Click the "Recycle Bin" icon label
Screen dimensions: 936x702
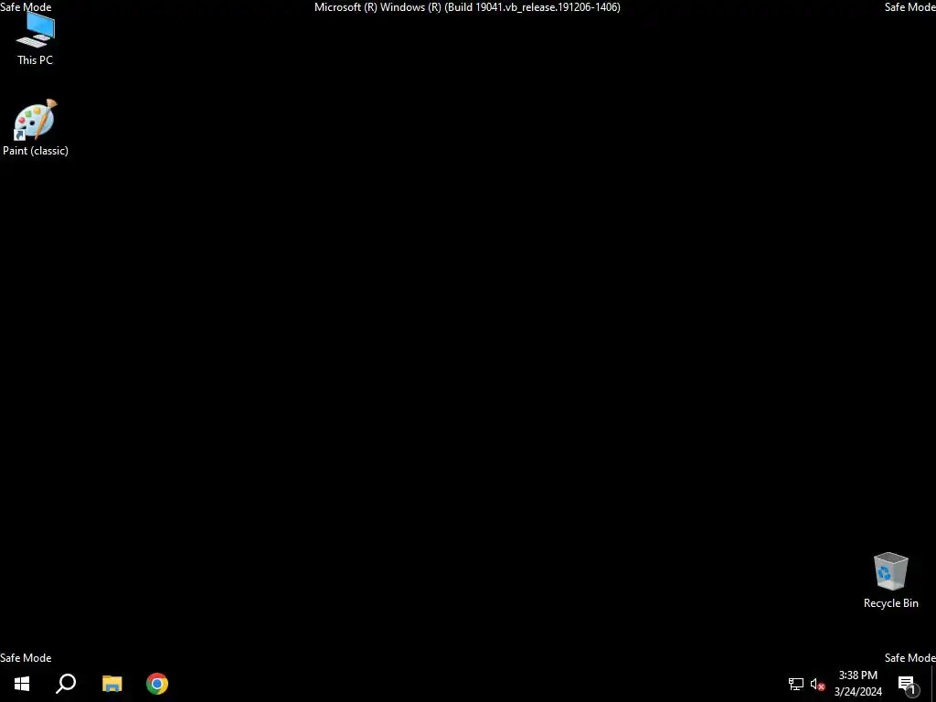[890, 603]
